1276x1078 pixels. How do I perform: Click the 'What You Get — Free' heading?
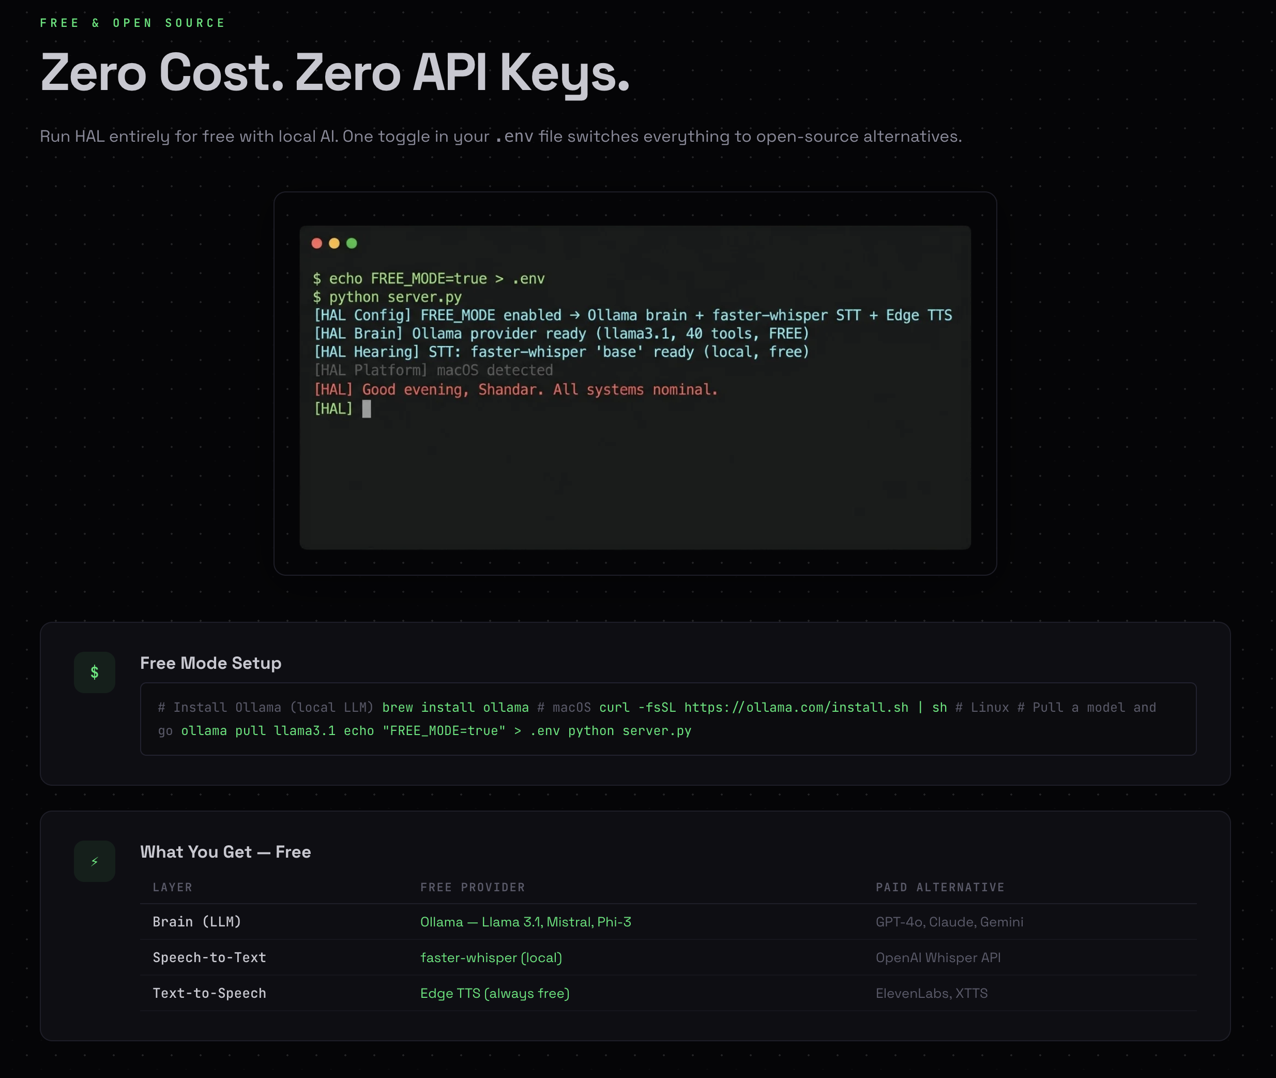pyautogui.click(x=225, y=852)
